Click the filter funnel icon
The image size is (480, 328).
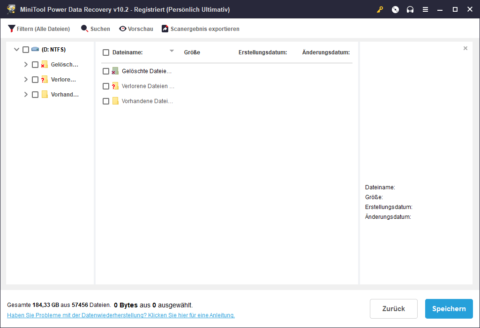[x=12, y=29]
